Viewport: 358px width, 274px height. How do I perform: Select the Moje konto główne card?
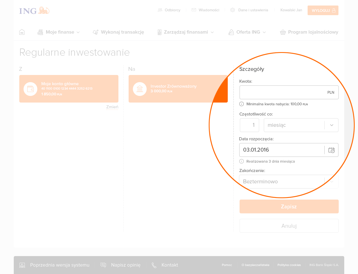pos(69,89)
